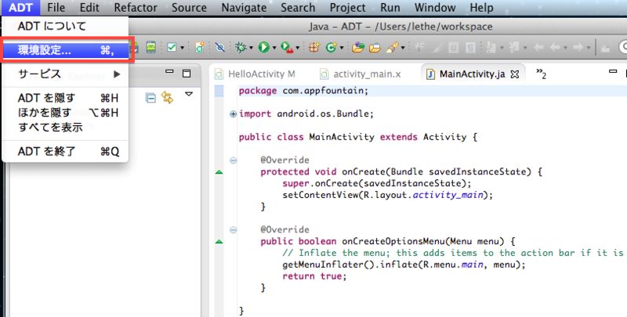Click the green Run button
The width and height of the screenshot is (627, 317).
pyautogui.click(x=263, y=48)
